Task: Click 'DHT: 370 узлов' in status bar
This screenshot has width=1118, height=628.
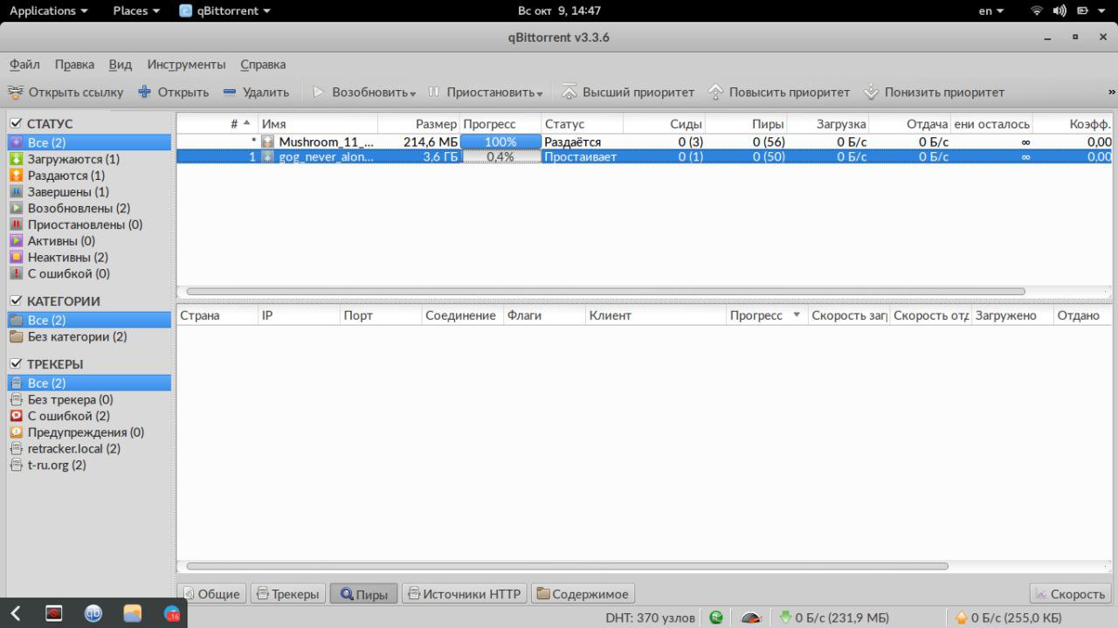Action: [x=651, y=618]
